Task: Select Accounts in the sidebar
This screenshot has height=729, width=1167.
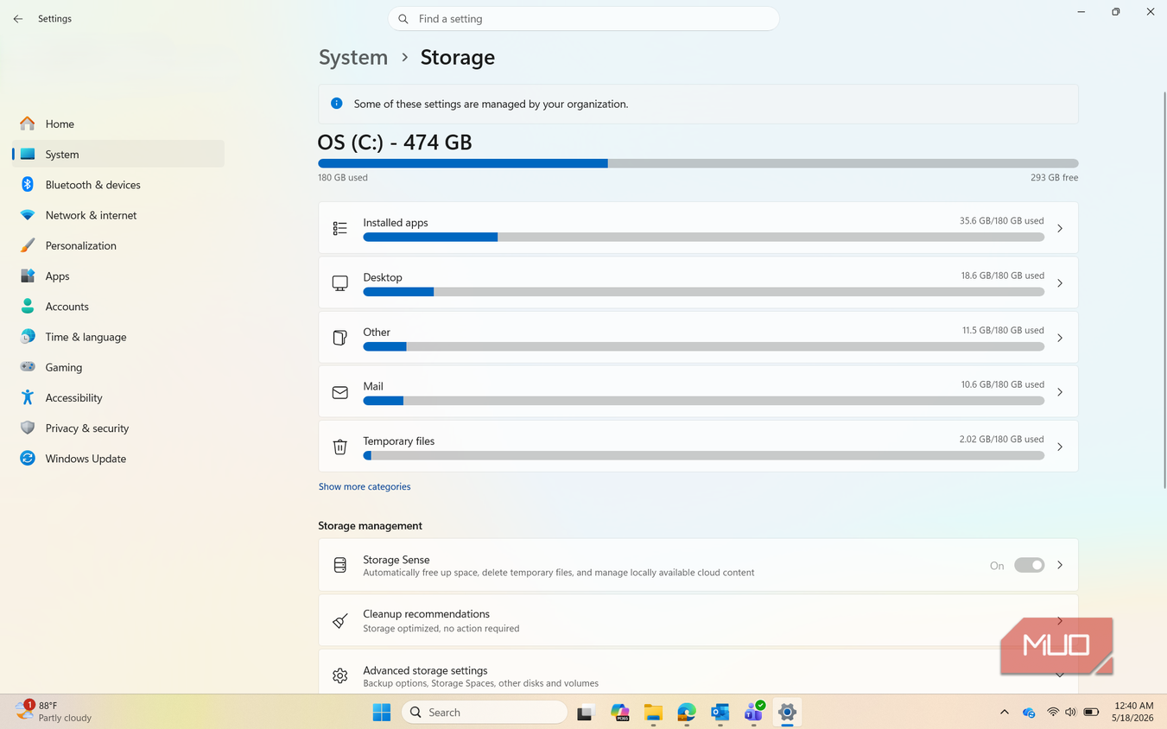Action: point(118,306)
